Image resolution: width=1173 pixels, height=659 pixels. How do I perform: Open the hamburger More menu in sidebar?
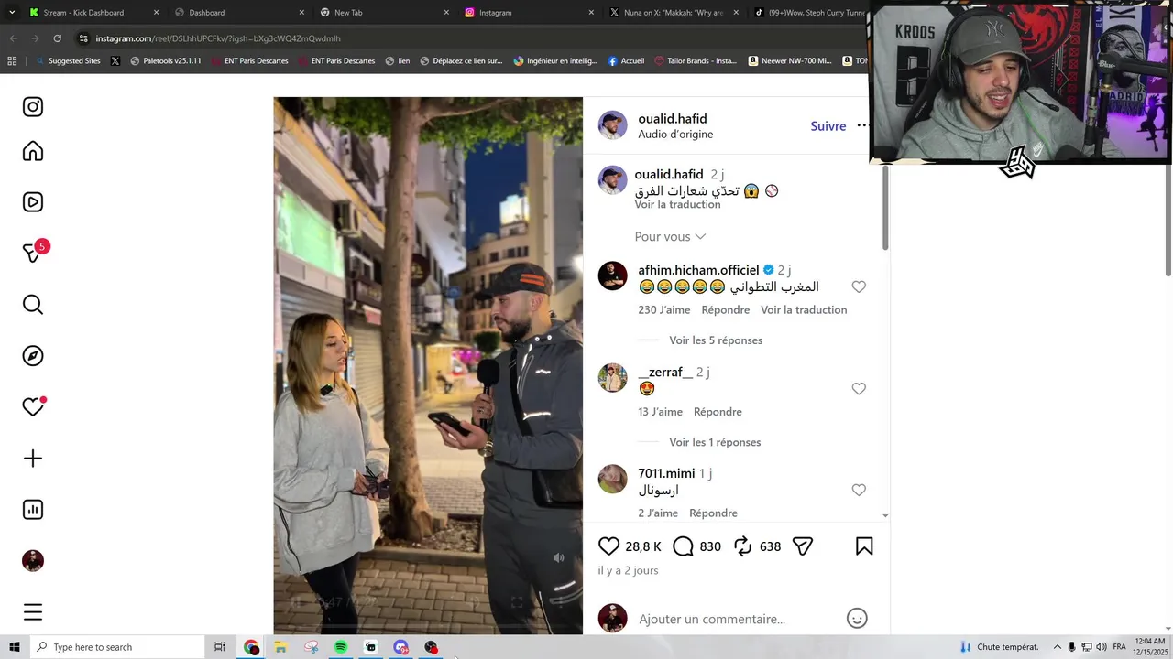tap(33, 612)
